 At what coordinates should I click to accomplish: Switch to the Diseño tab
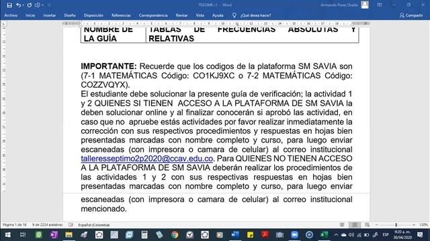tap(70, 15)
